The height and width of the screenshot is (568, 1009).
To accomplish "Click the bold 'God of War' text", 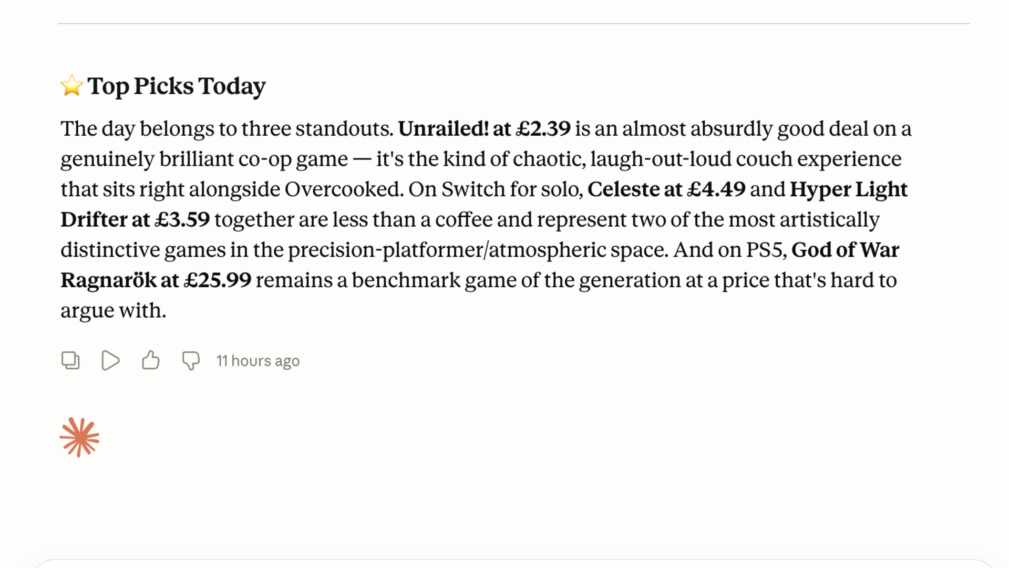I will pos(845,250).
